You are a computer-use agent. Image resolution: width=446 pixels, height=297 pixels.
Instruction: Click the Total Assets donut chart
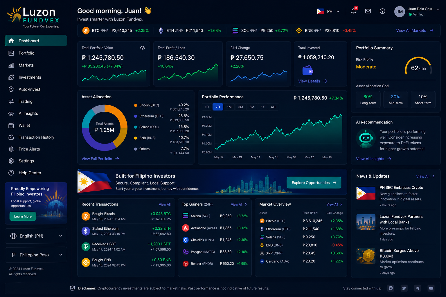(x=105, y=128)
